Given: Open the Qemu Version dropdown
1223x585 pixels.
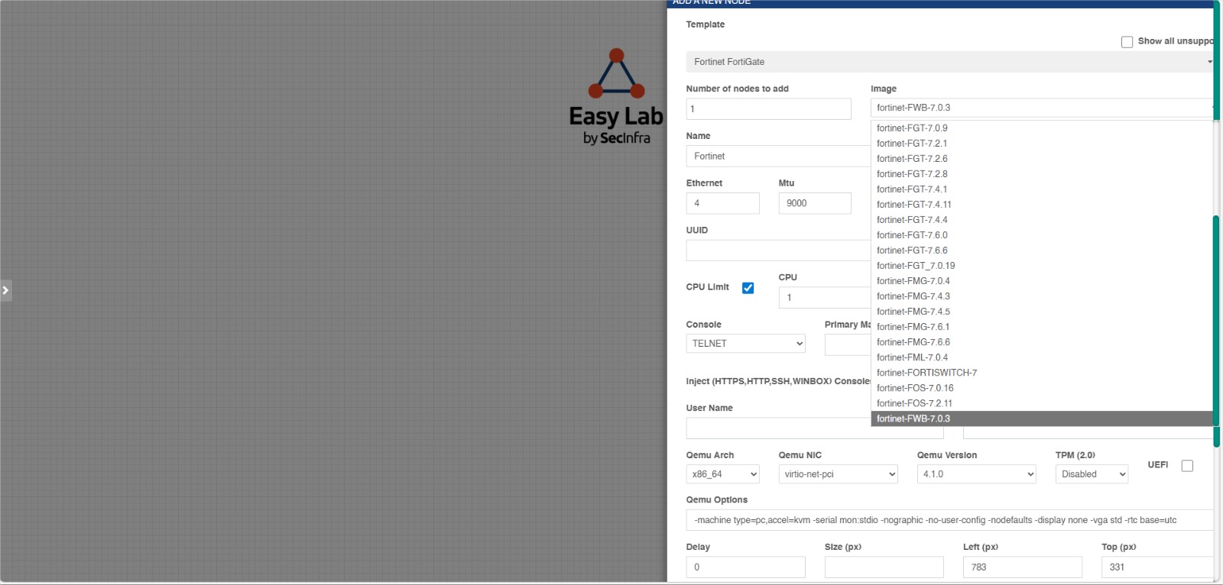Looking at the screenshot, I should [977, 474].
